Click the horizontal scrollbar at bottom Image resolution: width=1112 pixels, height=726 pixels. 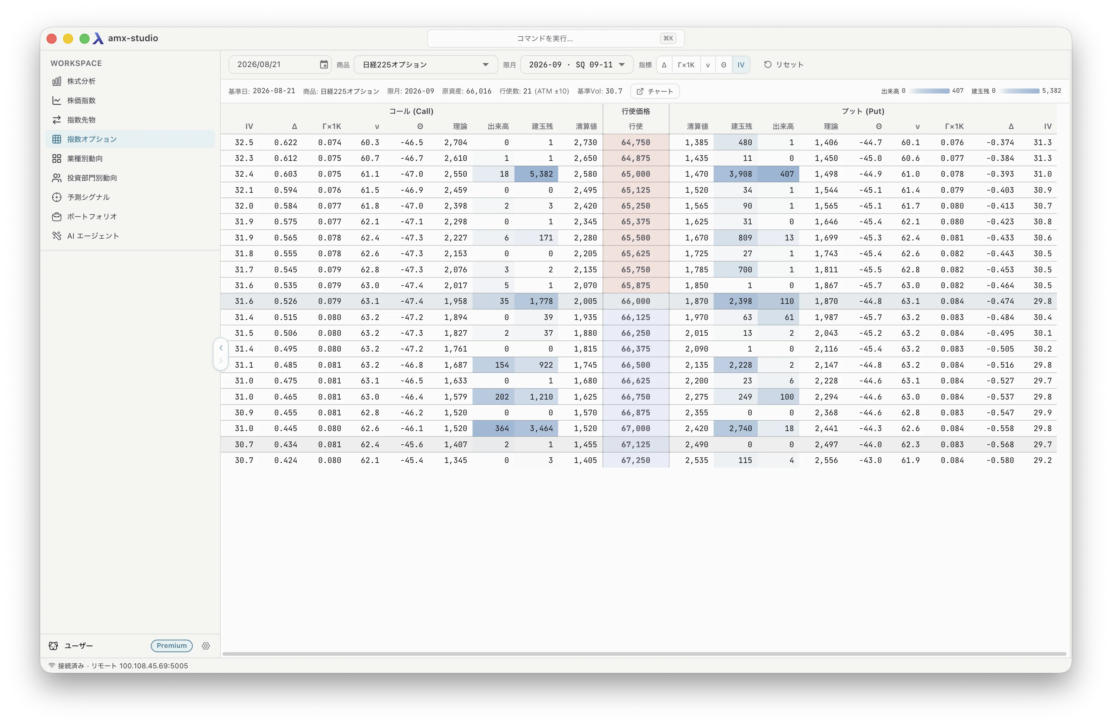(644, 654)
